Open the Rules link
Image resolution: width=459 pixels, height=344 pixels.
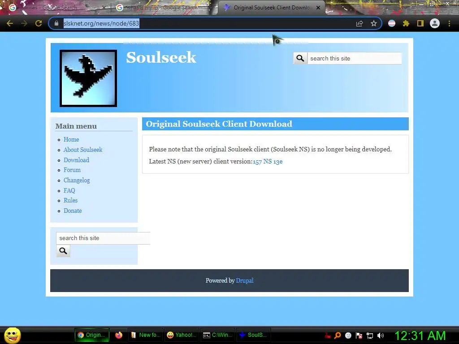pos(70,200)
